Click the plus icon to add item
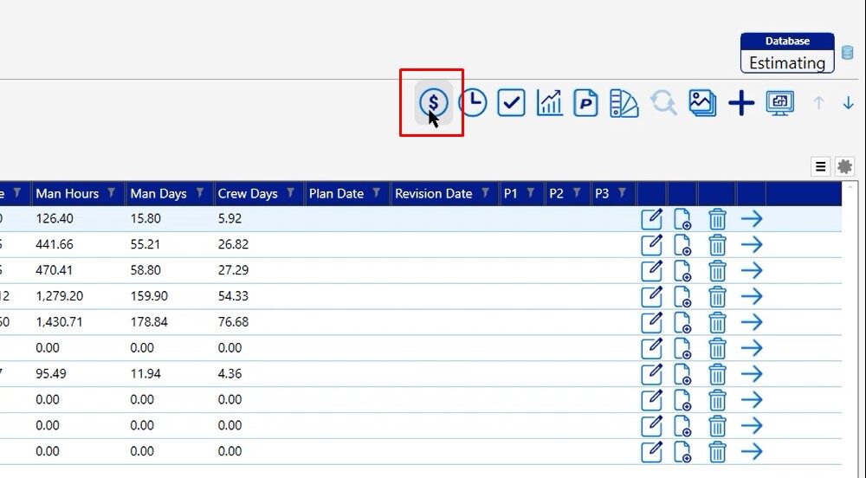The height and width of the screenshot is (478, 866). click(741, 104)
